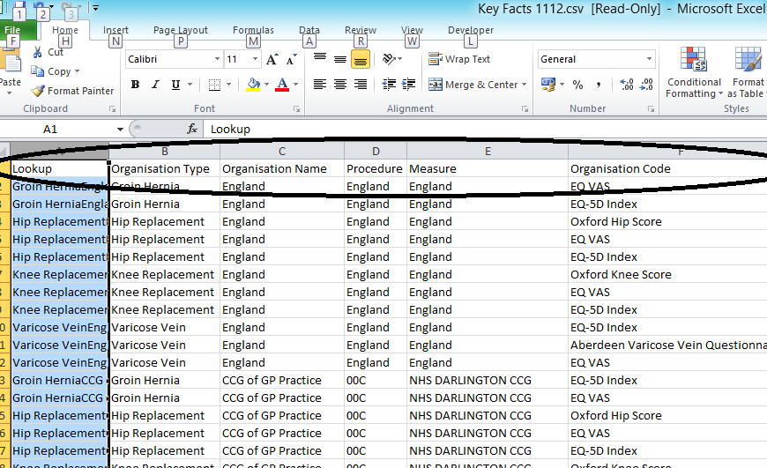Switch to the Review tab
767x468 pixels.
click(x=361, y=30)
